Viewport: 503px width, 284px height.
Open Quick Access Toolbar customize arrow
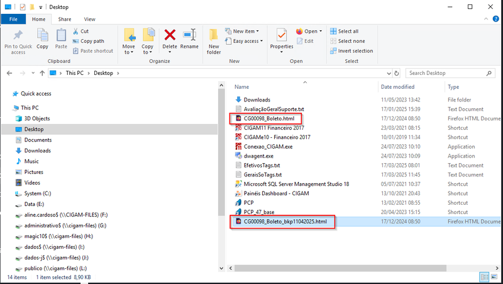click(x=40, y=7)
